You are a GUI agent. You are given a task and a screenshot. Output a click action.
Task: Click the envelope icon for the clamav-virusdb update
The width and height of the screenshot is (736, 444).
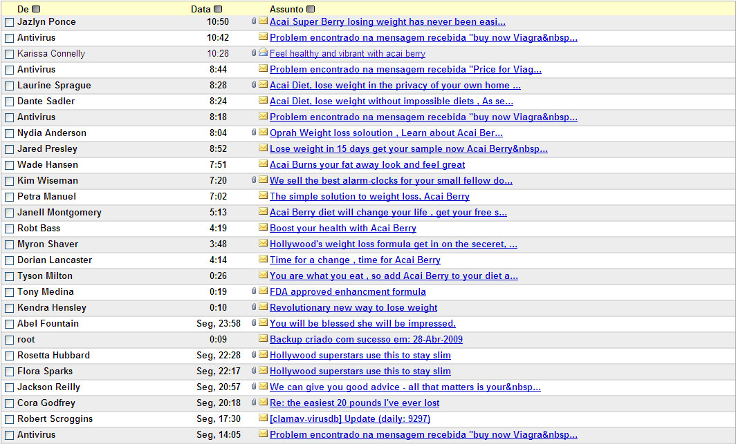tap(263, 418)
